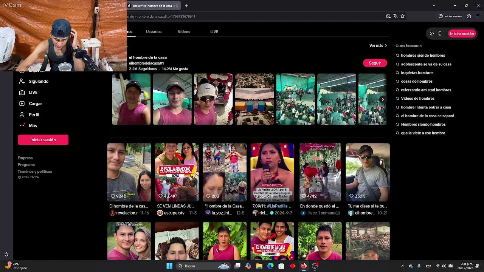Image resolution: width=484 pixels, height=272 pixels.
Task: Advance profile video carousel with the right arrow
Action: [383, 100]
